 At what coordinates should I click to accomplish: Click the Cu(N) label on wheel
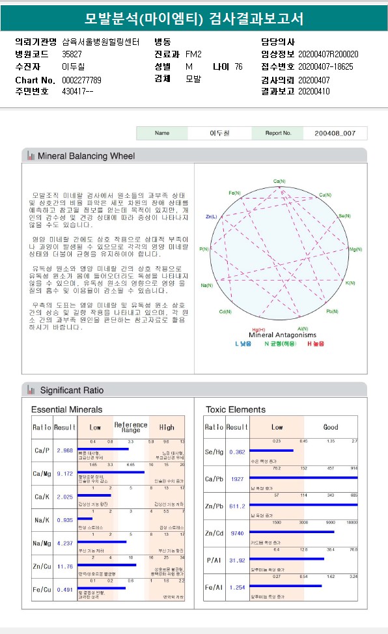(x=326, y=195)
